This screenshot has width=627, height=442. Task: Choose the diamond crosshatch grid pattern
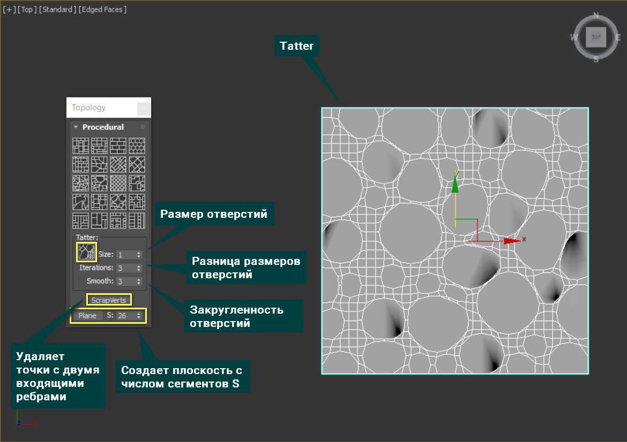(118, 183)
